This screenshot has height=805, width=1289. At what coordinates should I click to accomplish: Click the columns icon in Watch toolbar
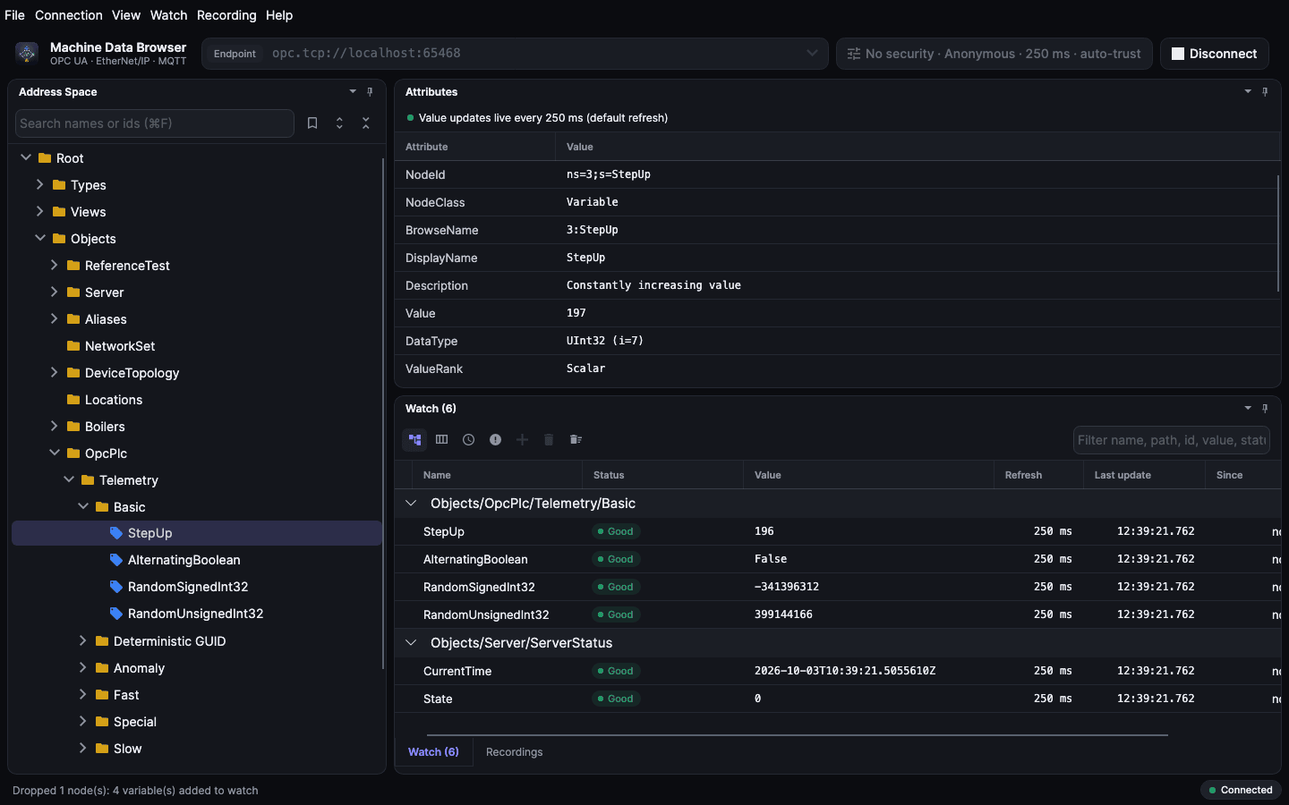441,439
